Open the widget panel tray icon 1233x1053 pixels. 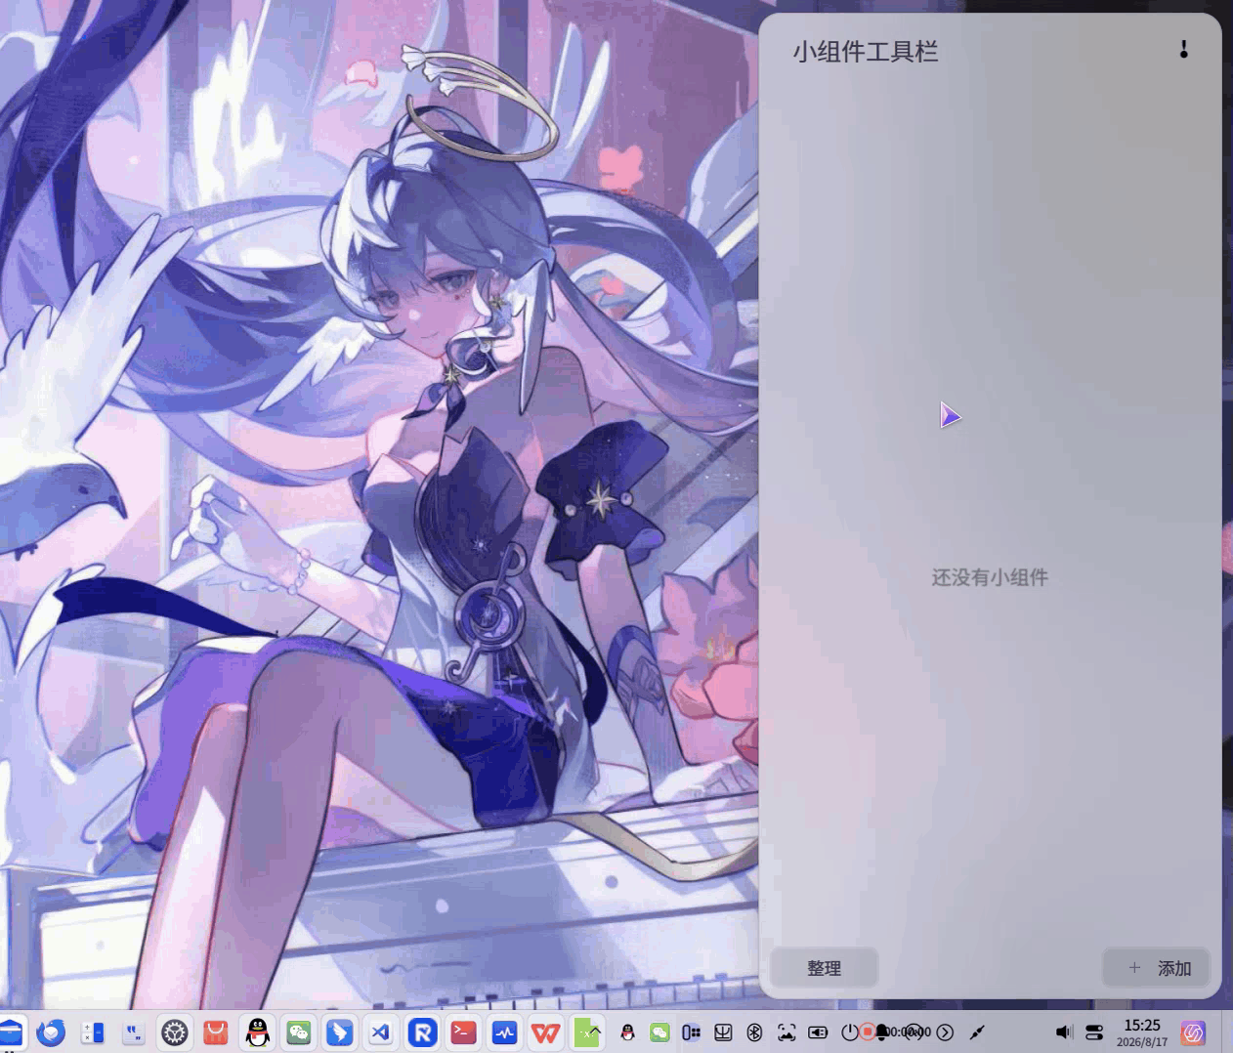click(x=692, y=1032)
